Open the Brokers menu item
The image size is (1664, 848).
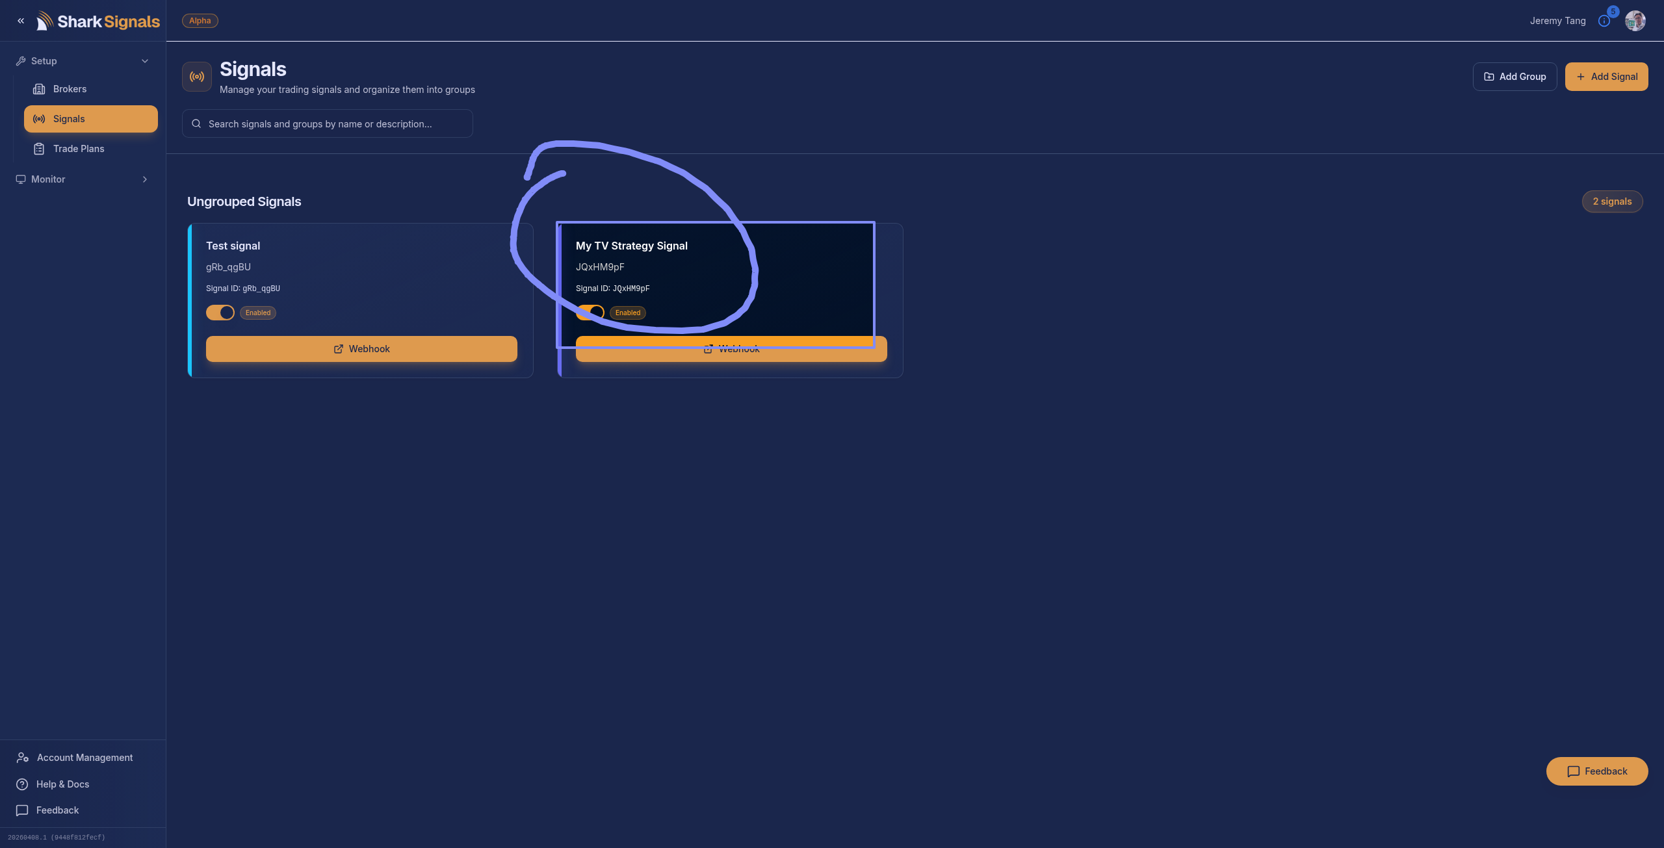70,89
